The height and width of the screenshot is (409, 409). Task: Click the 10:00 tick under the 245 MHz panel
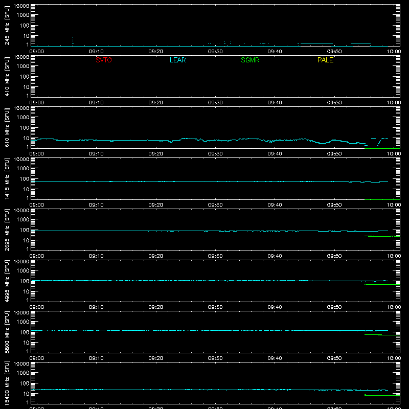394,52
